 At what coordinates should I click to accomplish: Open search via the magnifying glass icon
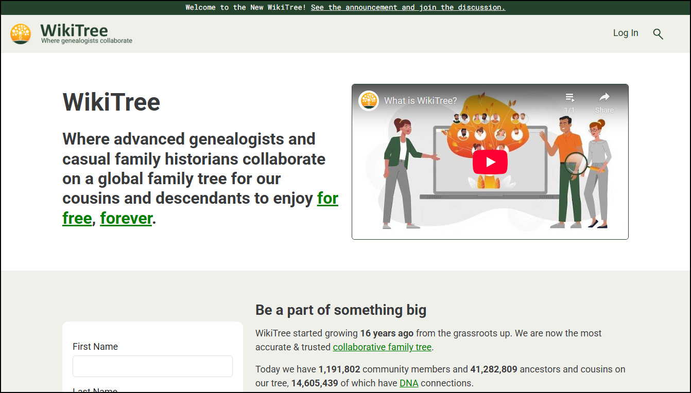pos(658,34)
